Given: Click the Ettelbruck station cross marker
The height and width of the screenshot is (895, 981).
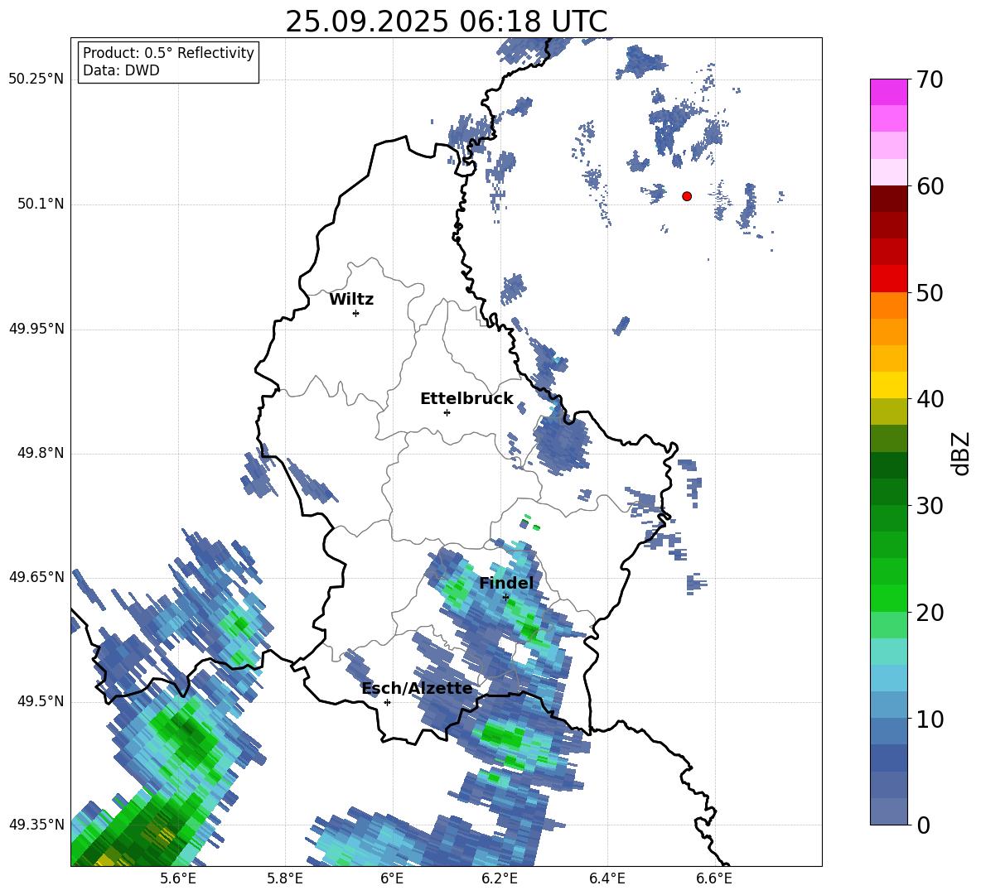Looking at the screenshot, I should tap(447, 412).
